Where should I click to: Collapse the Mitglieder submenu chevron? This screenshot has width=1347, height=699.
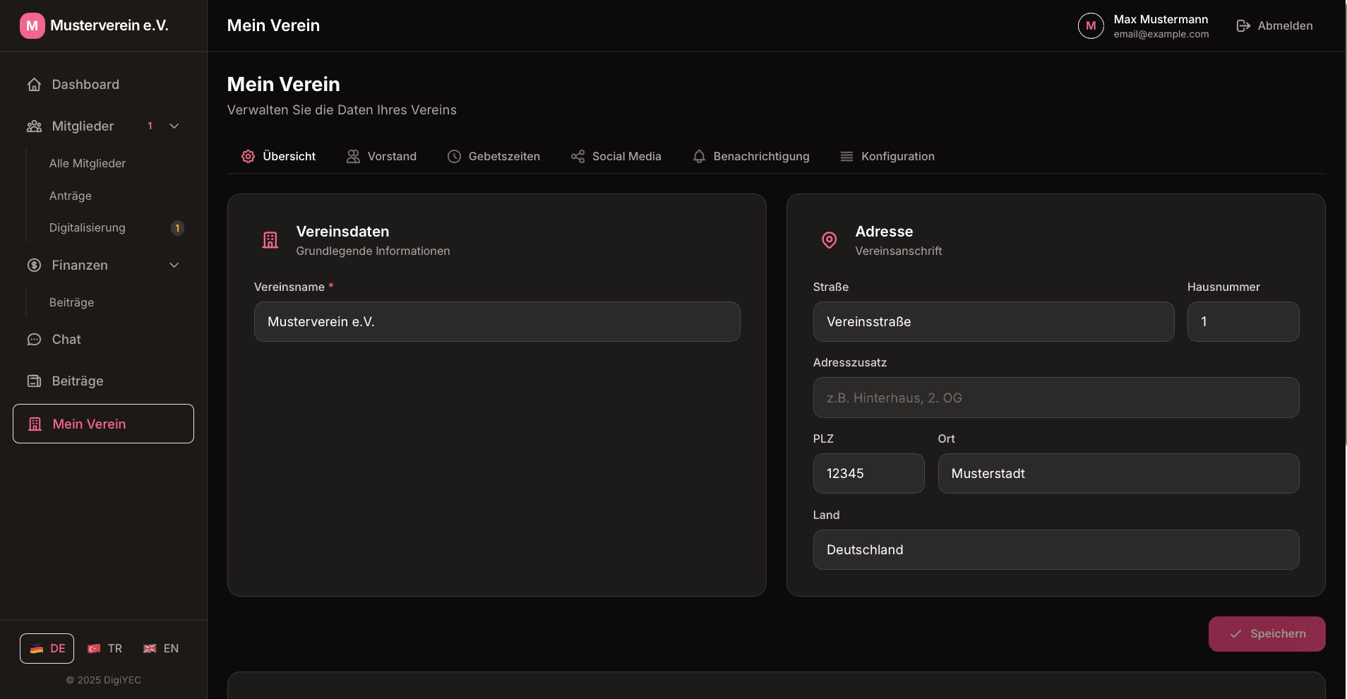[x=174, y=126]
